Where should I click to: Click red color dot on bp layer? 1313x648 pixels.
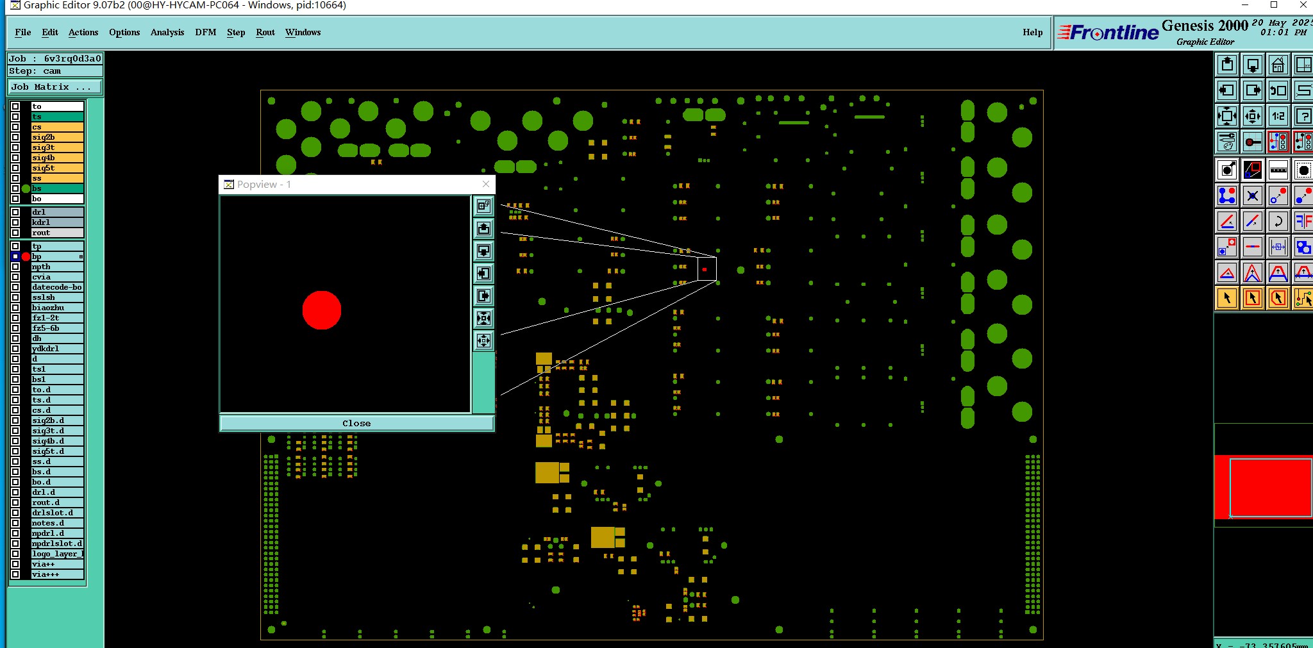click(26, 256)
